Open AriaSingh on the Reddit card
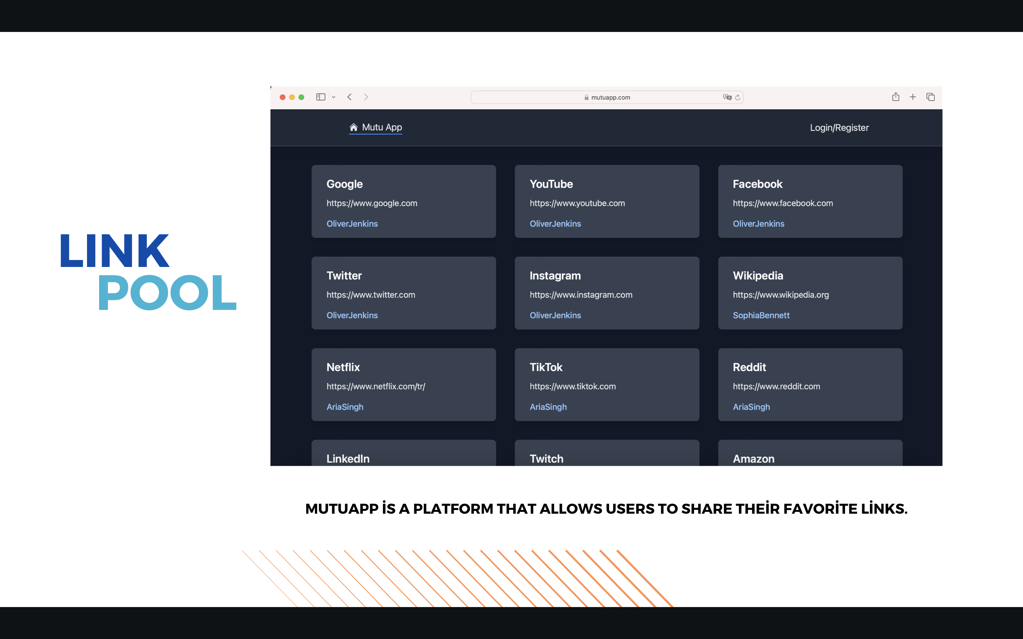The image size is (1023, 639). click(751, 407)
